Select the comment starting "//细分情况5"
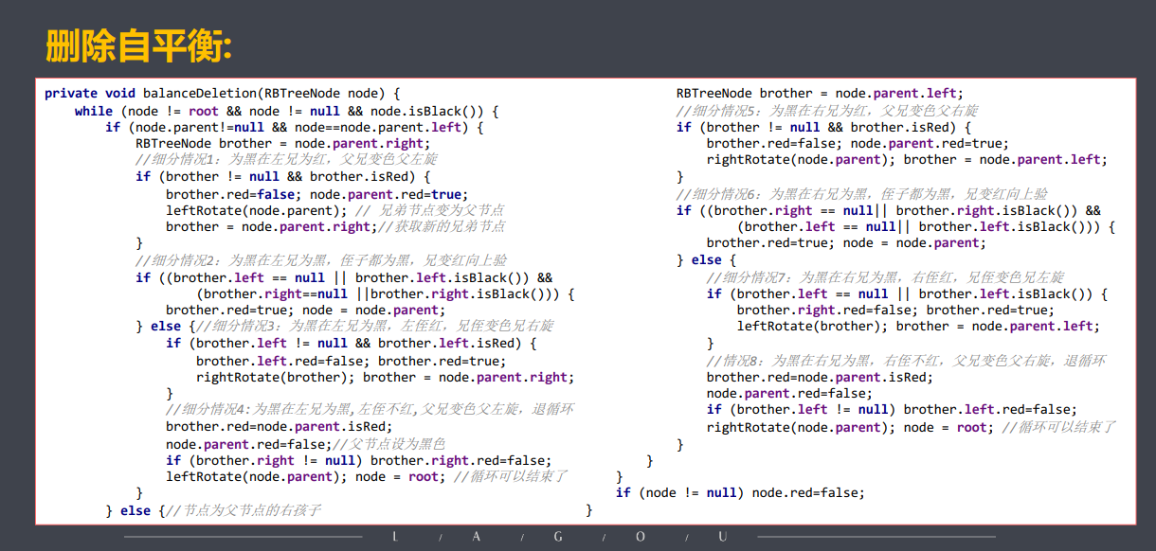1156x551 pixels. click(828, 110)
